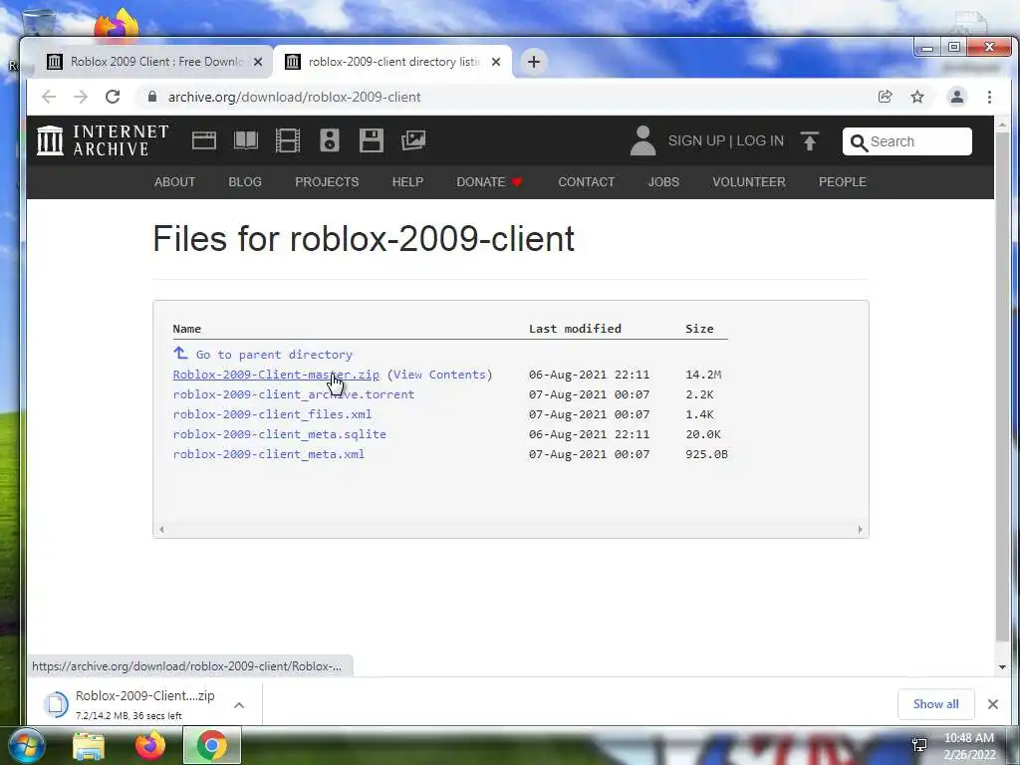This screenshot has height=765, width=1020.
Task: Click the user avatar icon
Action: tap(642, 140)
